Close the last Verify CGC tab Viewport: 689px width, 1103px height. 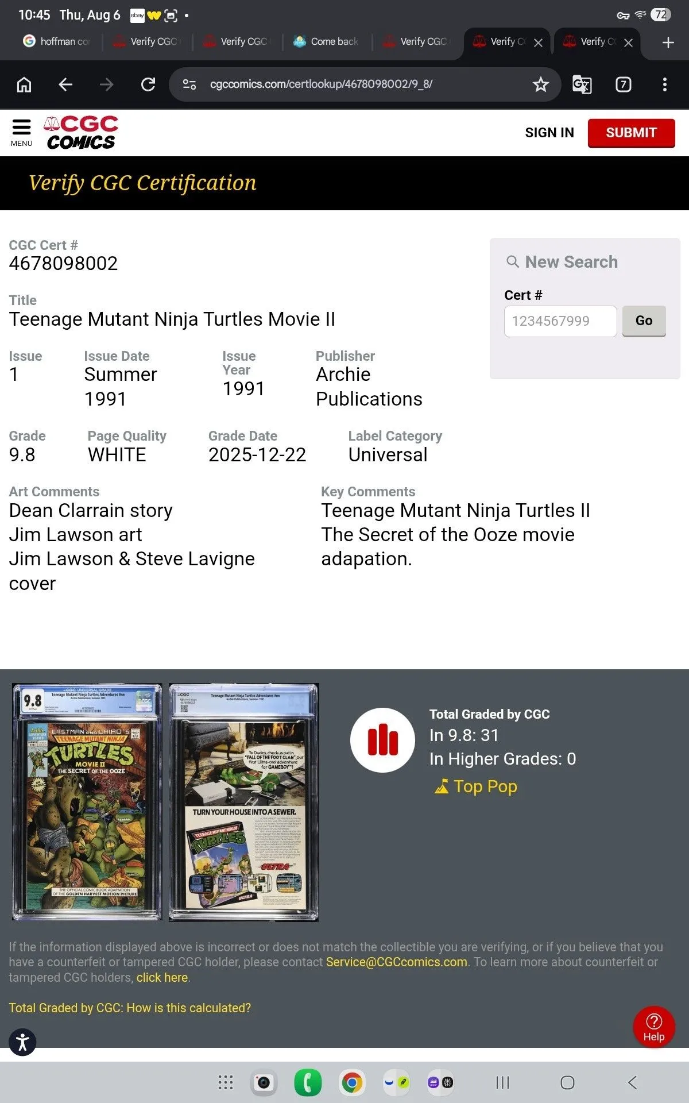pos(628,43)
